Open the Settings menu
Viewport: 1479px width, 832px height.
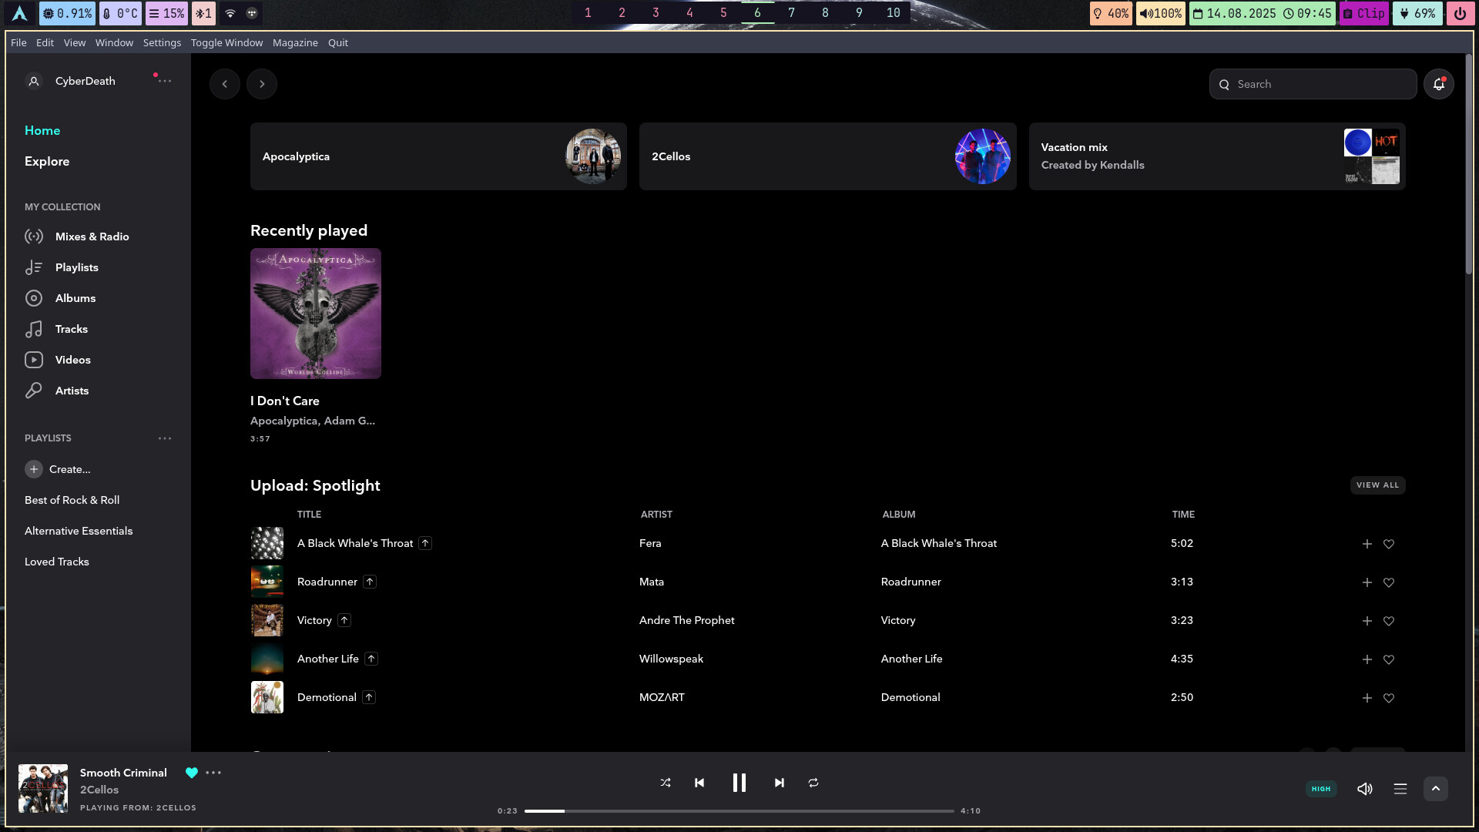click(162, 42)
